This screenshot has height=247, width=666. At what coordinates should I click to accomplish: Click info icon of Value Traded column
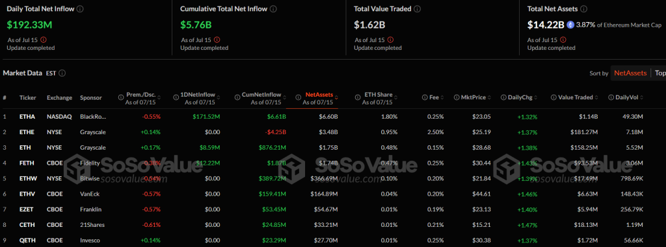(553, 97)
